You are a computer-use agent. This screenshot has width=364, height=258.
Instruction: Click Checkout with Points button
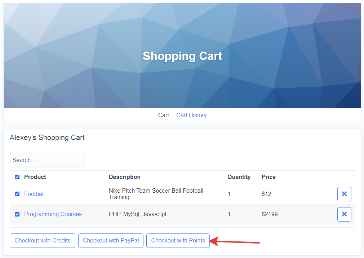178,241
